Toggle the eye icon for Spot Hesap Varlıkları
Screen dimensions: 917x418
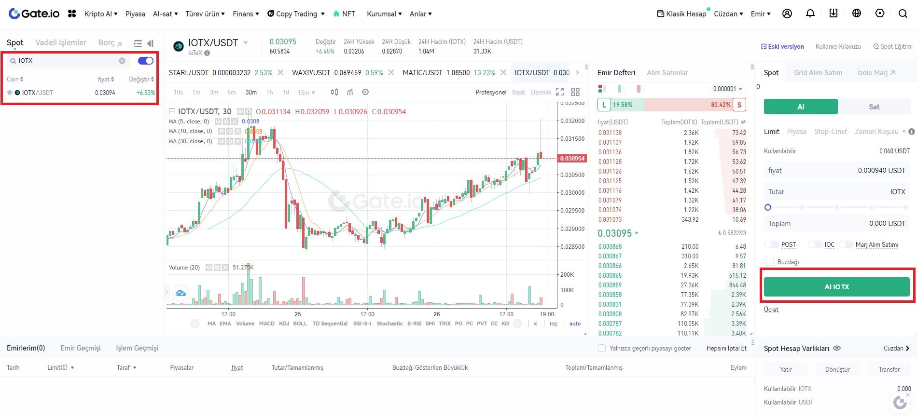pos(837,348)
